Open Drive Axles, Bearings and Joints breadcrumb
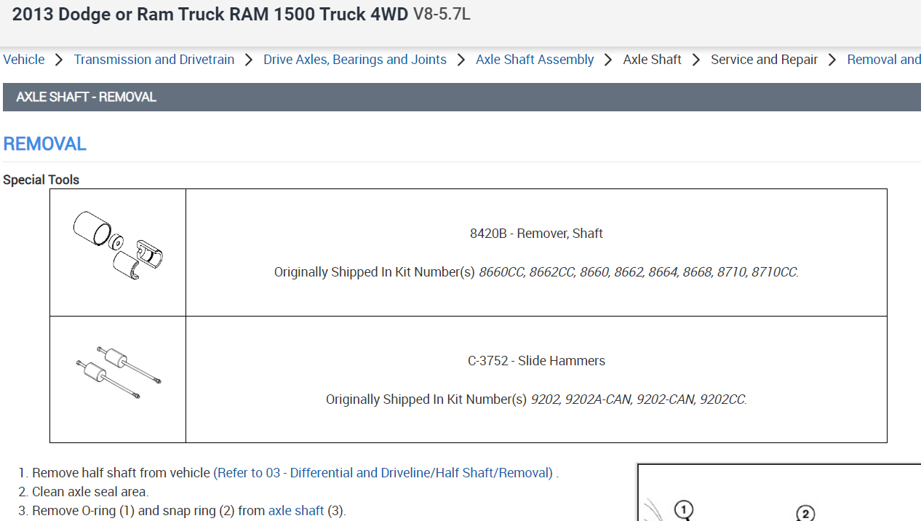 pos(355,60)
